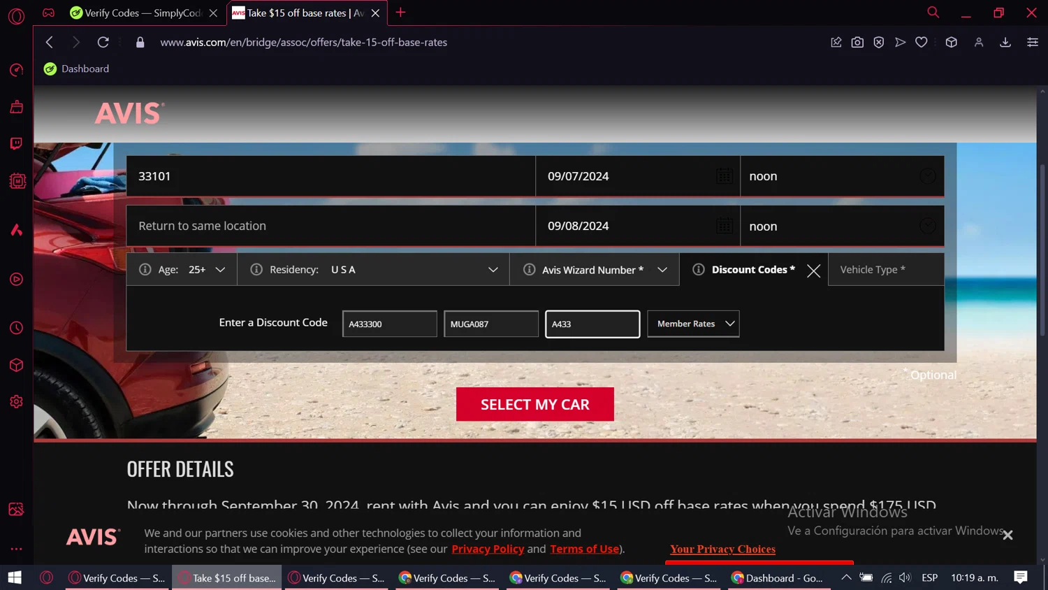Open downloads from address bar toolbar
The height and width of the screenshot is (590, 1048).
[1005, 42]
